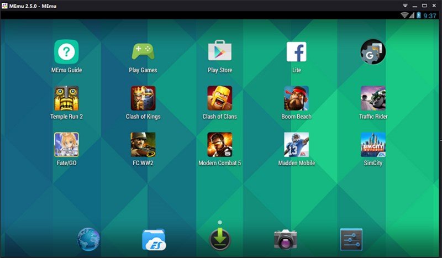Launch Temple Run 2

coord(66,98)
